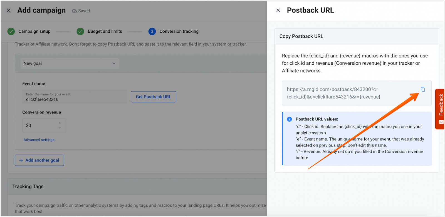The image size is (445, 217).
Task: Open Advanced settings link
Action: point(39,140)
